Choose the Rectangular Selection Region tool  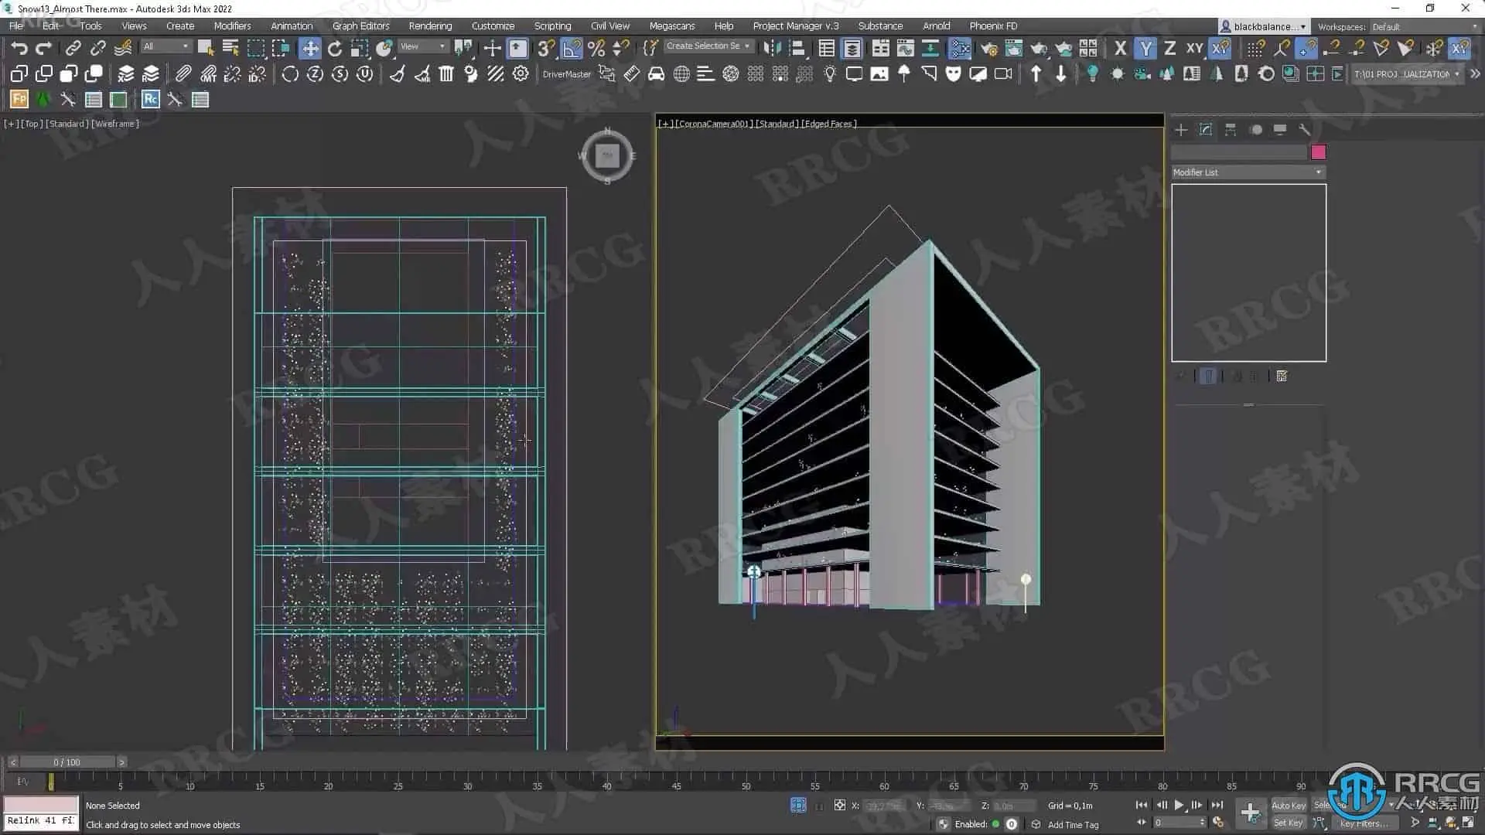(255, 49)
